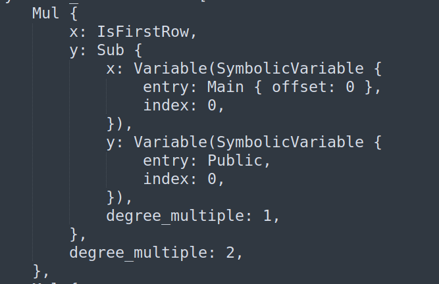
Task: Click the offset field name
Action: (300, 87)
